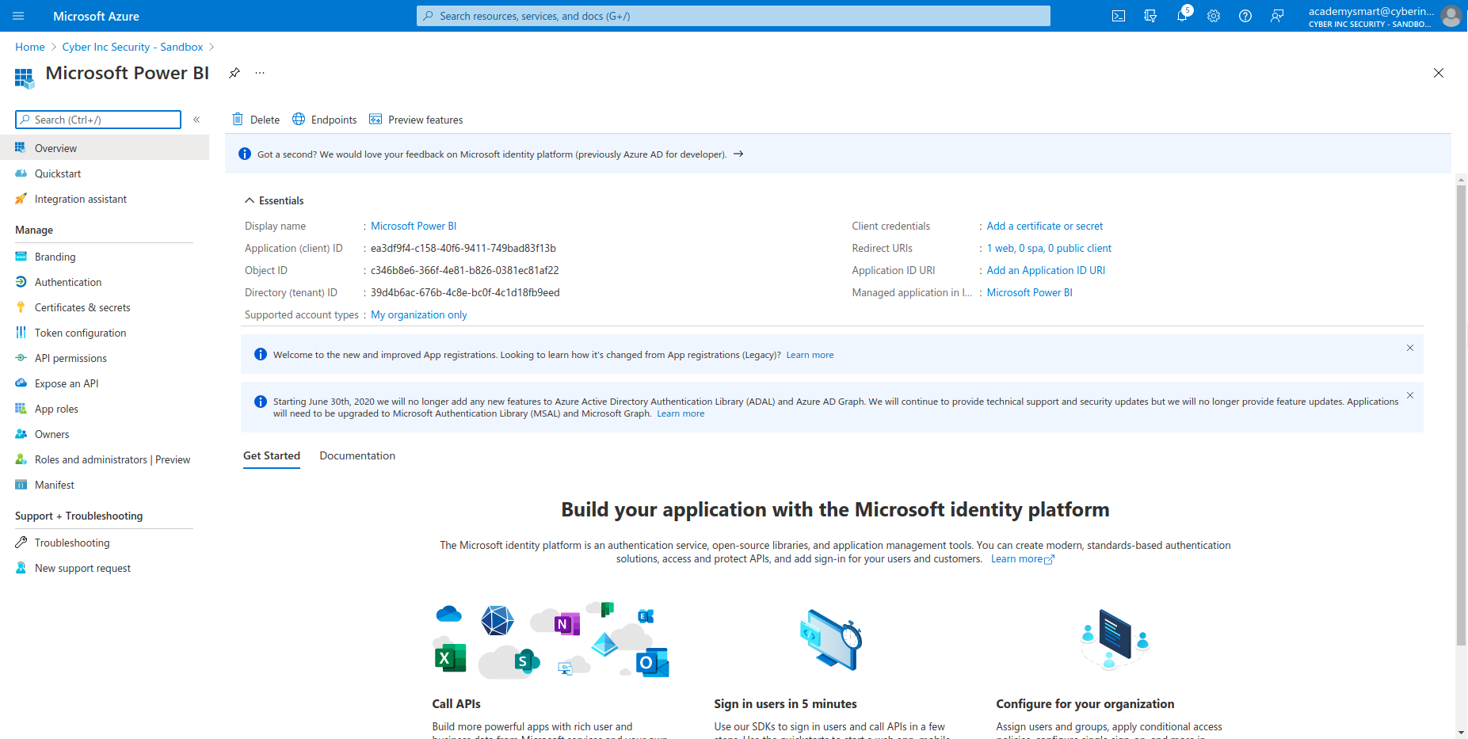The image size is (1468, 739).
Task: Open 1 web, 0 spa, 0 public client link
Action: 1049,248
